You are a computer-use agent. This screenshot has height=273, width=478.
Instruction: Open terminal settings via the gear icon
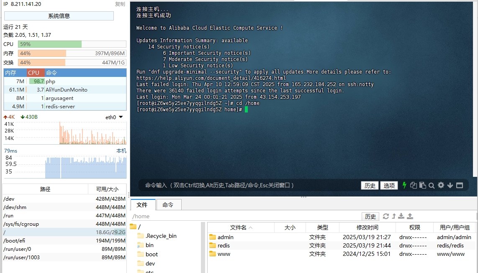441,185
